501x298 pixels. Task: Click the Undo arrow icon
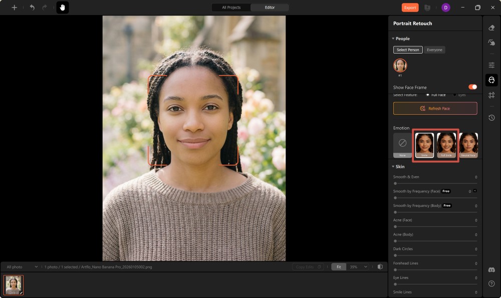32,8
